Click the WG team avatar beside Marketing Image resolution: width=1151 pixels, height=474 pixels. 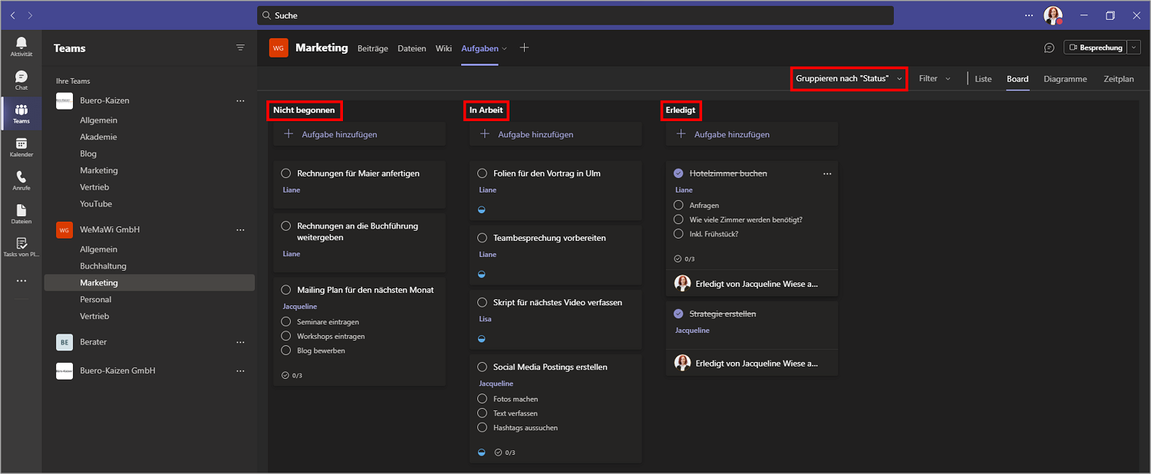(x=279, y=48)
